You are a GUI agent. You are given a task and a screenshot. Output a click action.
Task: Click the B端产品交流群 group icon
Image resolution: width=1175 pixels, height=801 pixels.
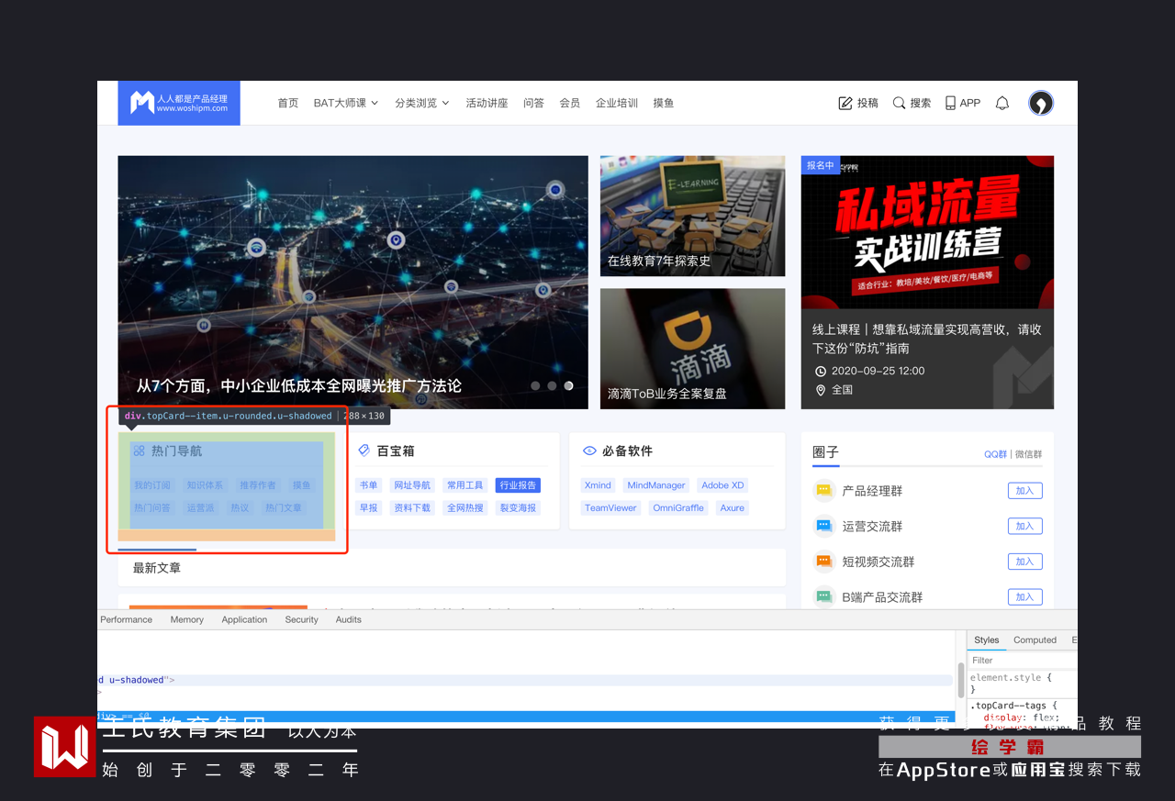(x=823, y=596)
